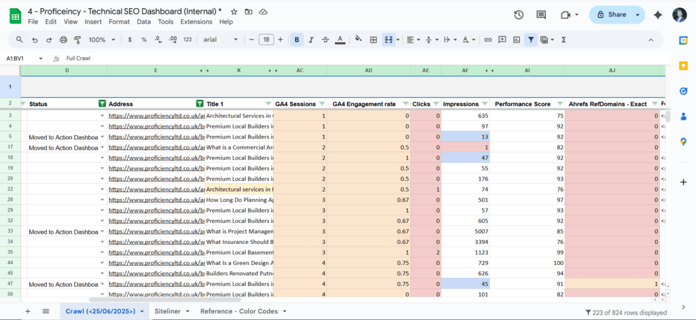Switch to Siteliner sheet tab
The height and width of the screenshot is (320, 696).
167,311
